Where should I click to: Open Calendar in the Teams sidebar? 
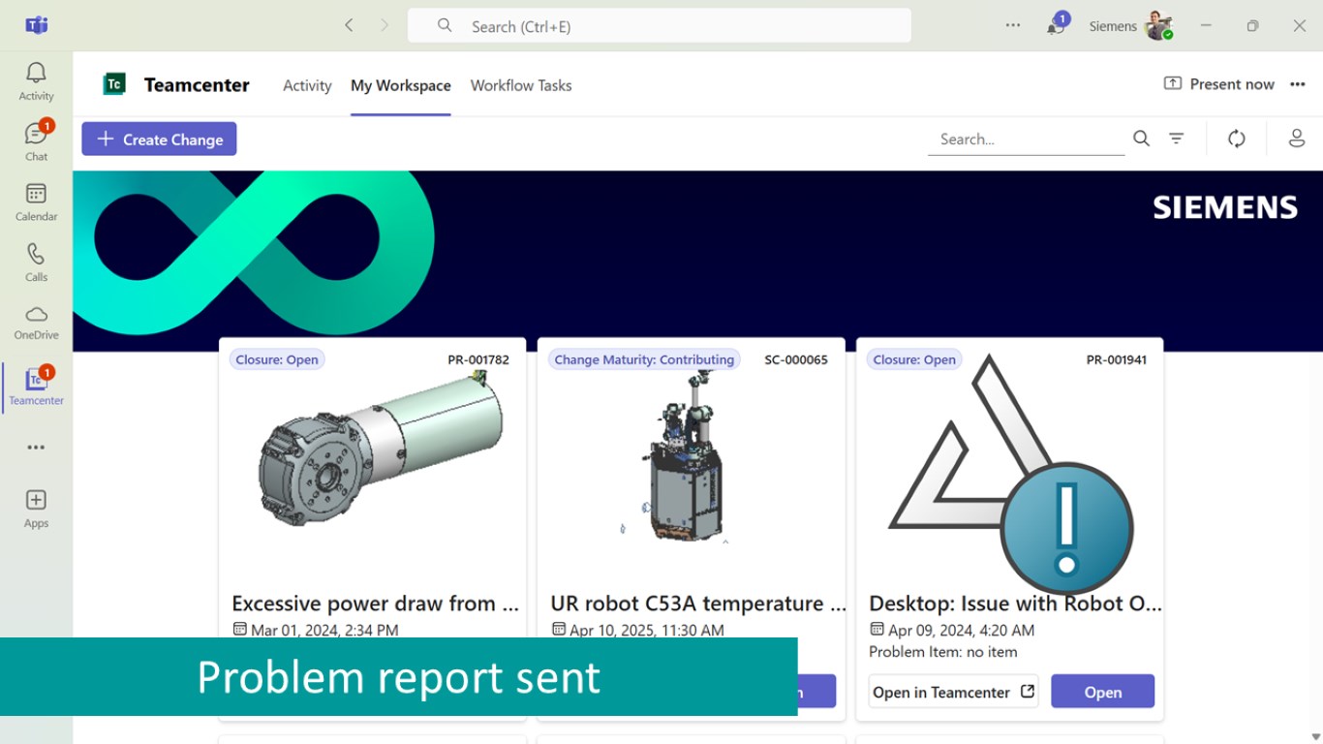click(36, 201)
